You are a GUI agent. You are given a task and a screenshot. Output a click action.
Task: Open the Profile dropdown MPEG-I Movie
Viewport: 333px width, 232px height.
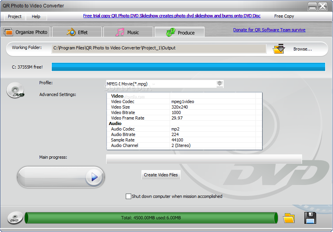tap(165, 84)
